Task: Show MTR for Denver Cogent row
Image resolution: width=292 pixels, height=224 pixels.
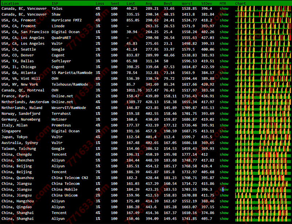Action: click(x=224, y=55)
